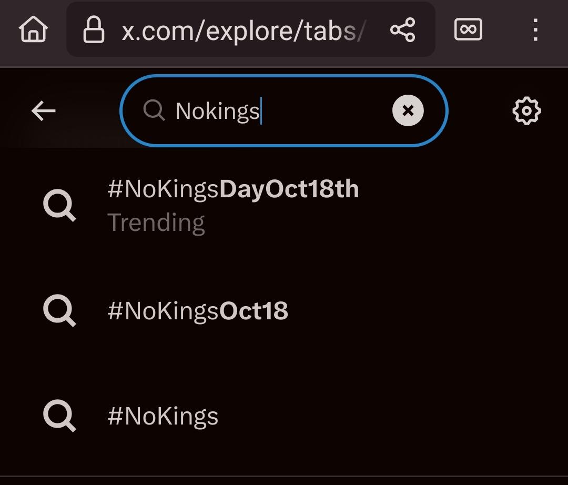Screen dimensions: 568x485
Task: Tap search icon beside #NoKings
Action: 59,416
